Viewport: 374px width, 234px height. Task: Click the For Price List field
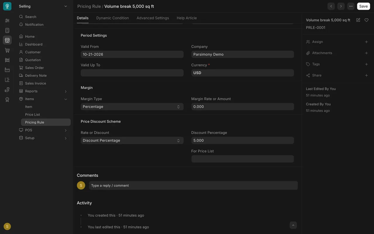pyautogui.click(x=243, y=159)
